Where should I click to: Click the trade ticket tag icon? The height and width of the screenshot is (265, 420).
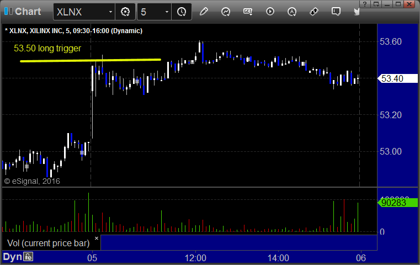click(313, 12)
